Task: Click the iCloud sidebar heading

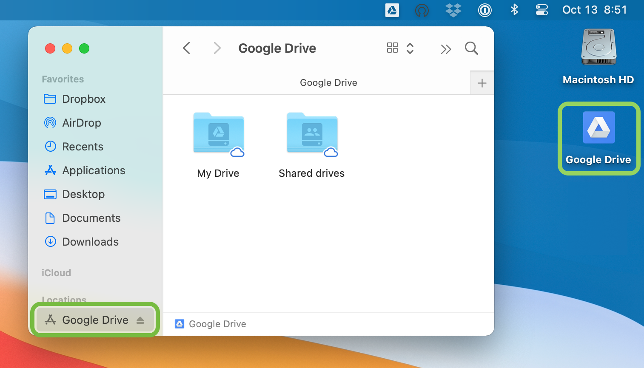Action: click(x=56, y=273)
